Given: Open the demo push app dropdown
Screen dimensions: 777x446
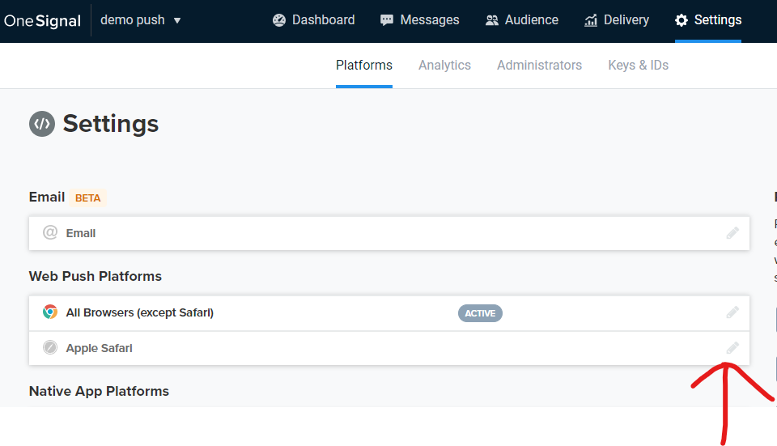Looking at the screenshot, I should pyautogui.click(x=141, y=20).
